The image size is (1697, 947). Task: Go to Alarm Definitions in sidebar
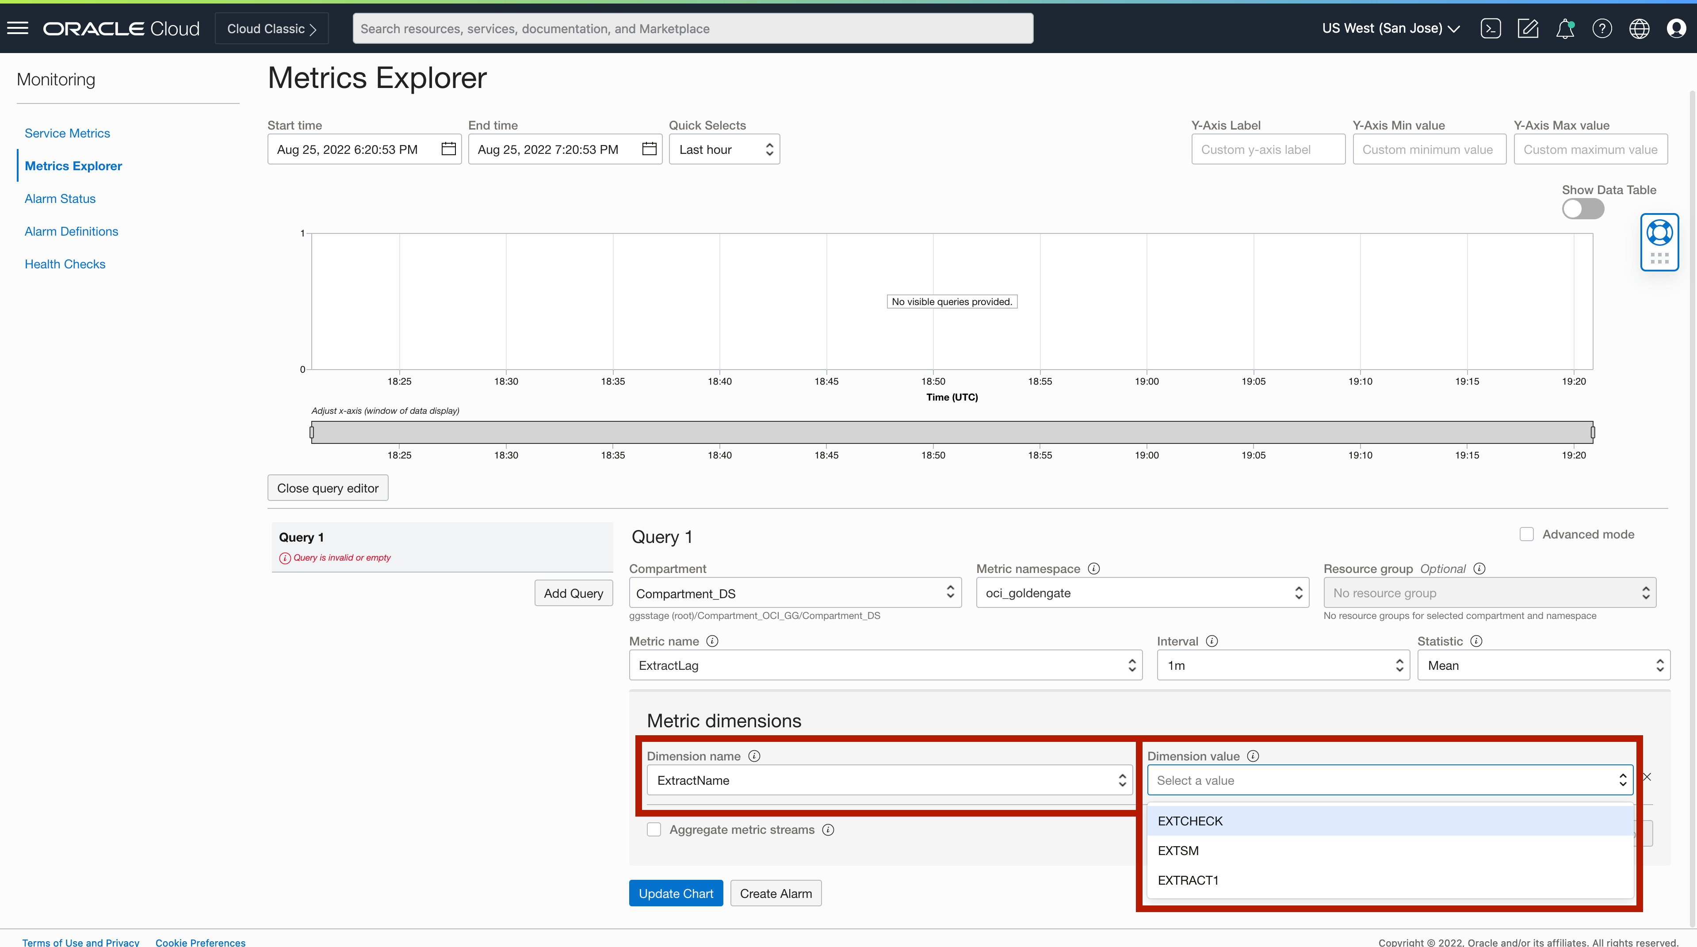click(71, 231)
